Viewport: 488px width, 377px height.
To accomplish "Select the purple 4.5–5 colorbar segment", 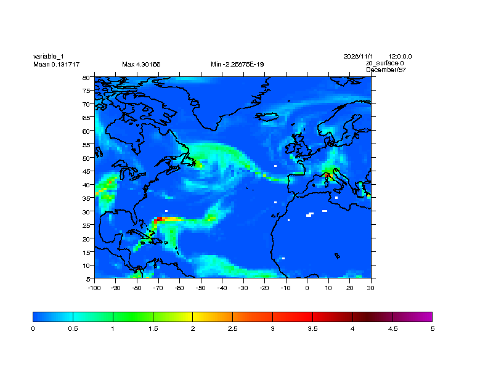I will point(412,317).
